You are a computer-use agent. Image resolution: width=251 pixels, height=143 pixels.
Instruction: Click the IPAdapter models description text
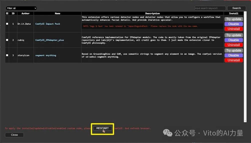click(151, 40)
